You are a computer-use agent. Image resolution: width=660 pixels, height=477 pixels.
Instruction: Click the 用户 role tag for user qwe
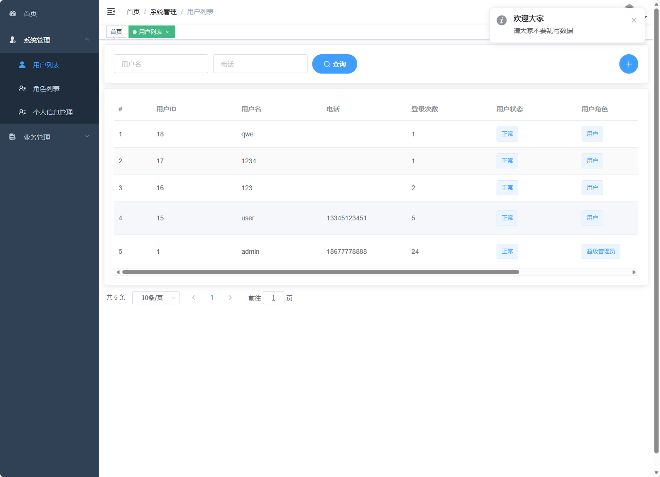(x=592, y=134)
